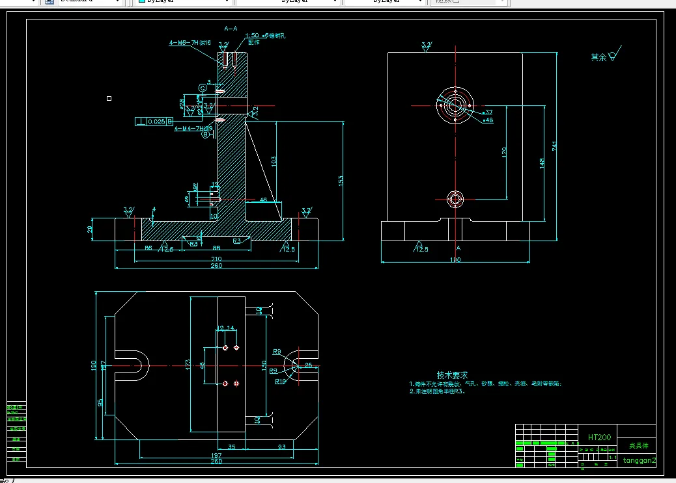Select the 26 slot width dimension

point(308,365)
